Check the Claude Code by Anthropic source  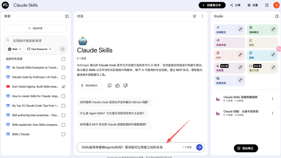(63, 77)
